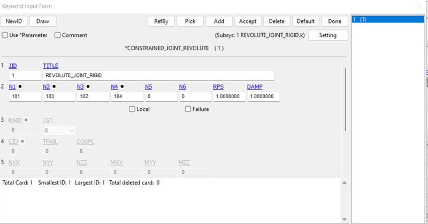
Task: Click the CID pick dot
Action: coord(22,141)
